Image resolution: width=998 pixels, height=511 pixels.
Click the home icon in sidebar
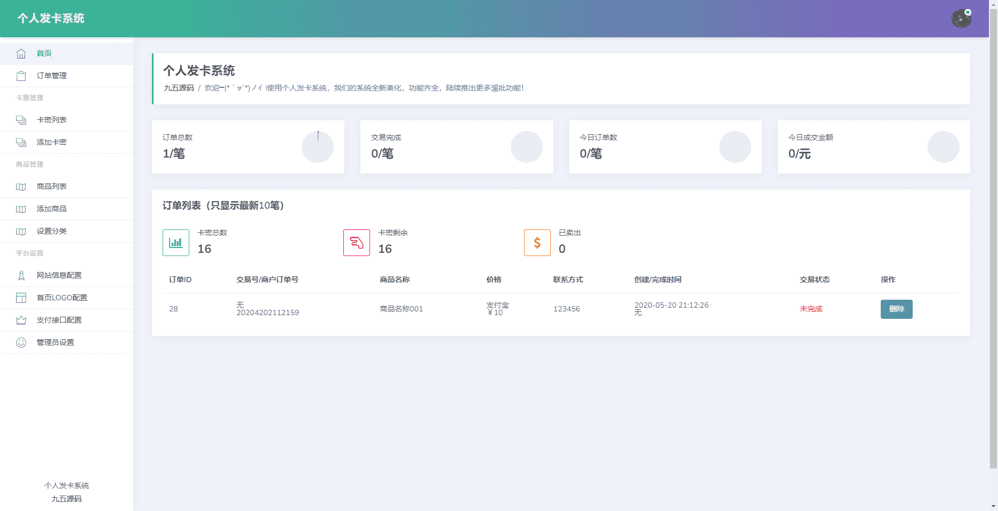point(21,54)
